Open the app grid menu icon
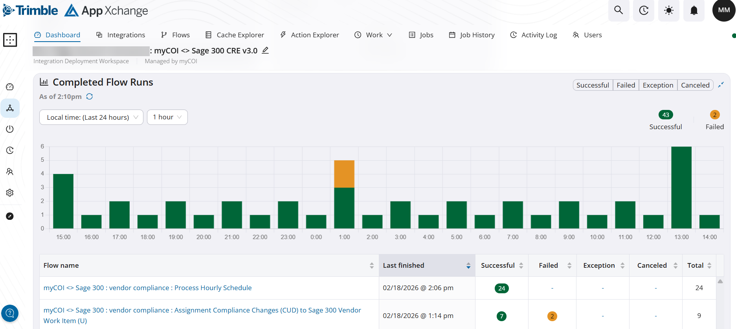The height and width of the screenshot is (329, 736). pyautogui.click(x=10, y=40)
